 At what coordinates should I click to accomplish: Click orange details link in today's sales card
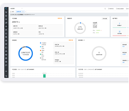[60, 18]
